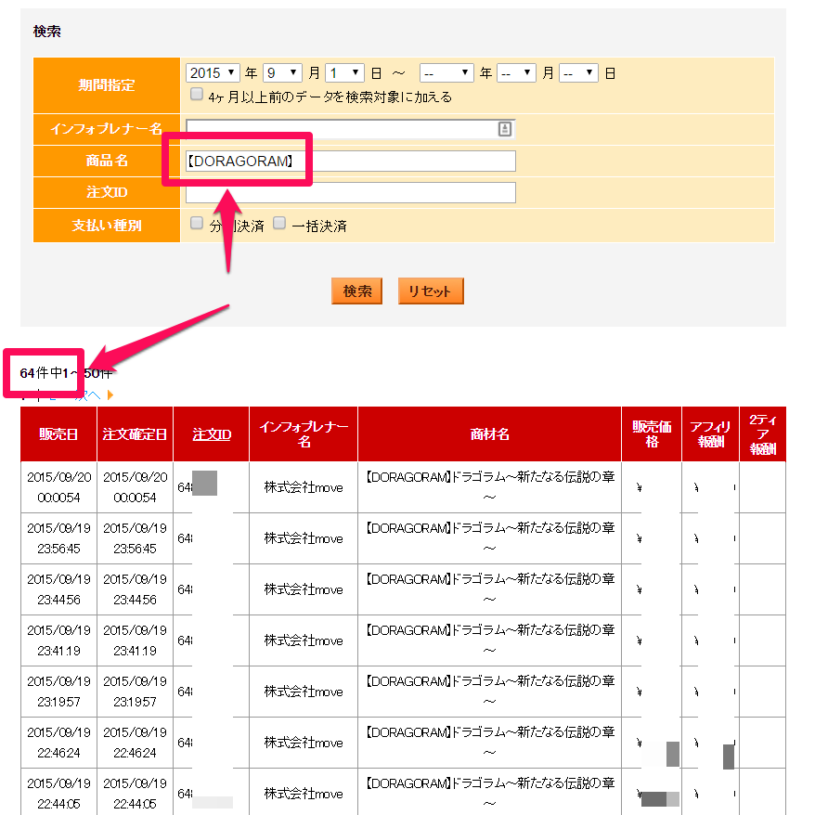Focus the インフォプレナー名 text field

340,129
